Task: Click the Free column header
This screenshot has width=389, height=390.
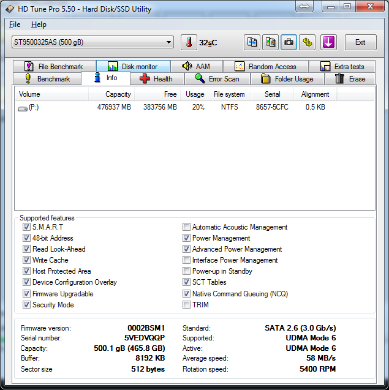Action: point(157,94)
